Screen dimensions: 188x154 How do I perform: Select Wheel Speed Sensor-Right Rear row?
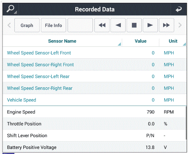pyautogui.click(x=95, y=88)
